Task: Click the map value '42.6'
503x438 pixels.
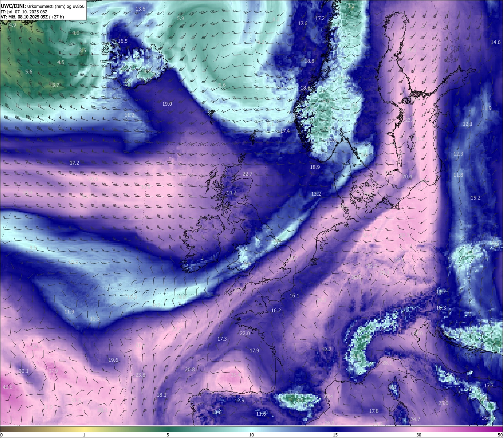Action: pyautogui.click(x=7, y=387)
